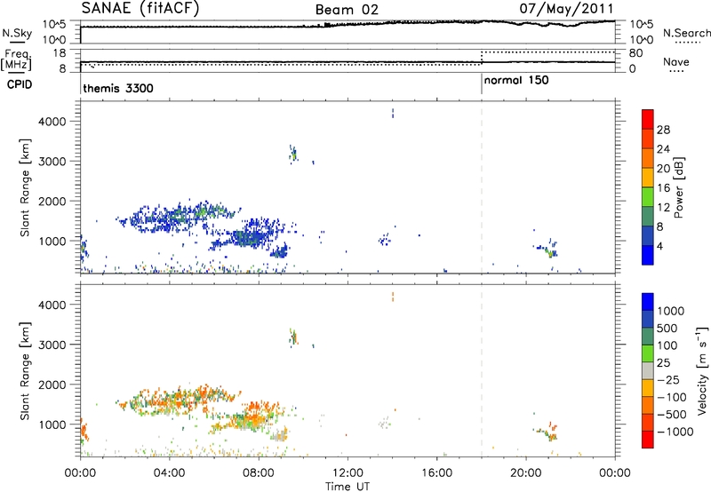This screenshot has height=492, width=711.
Task: Click the 2000 tick in velocity panel
Action: pyautogui.click(x=52, y=385)
